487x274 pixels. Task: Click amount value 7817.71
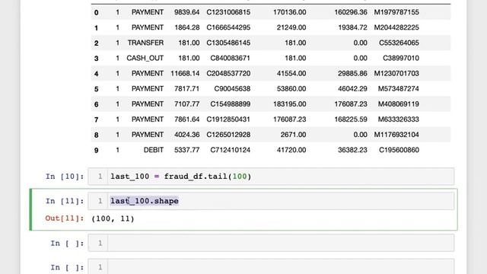186,88
